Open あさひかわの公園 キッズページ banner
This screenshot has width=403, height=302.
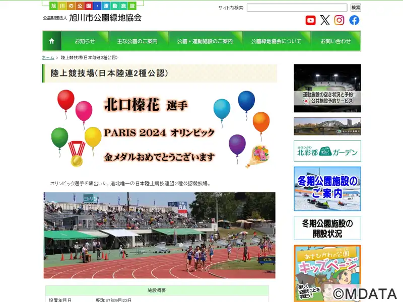pos(327,273)
